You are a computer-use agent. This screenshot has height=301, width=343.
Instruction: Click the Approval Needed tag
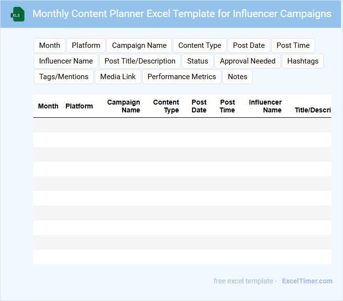(248, 61)
